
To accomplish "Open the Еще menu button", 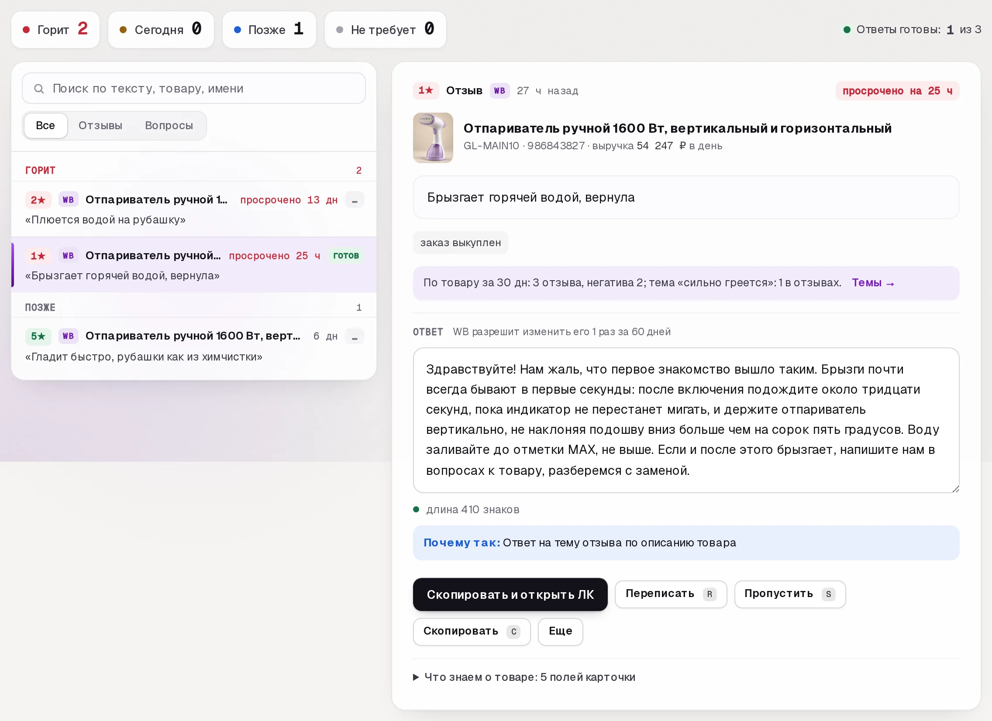I will (560, 632).
